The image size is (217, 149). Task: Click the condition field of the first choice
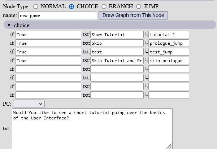click(48, 34)
